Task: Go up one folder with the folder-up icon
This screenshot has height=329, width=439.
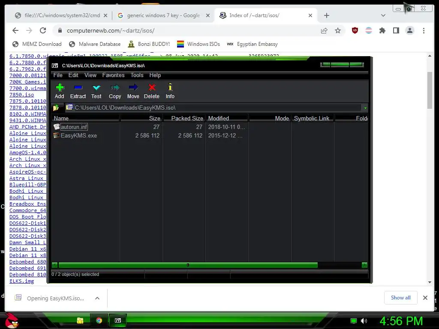Action: click(x=56, y=108)
